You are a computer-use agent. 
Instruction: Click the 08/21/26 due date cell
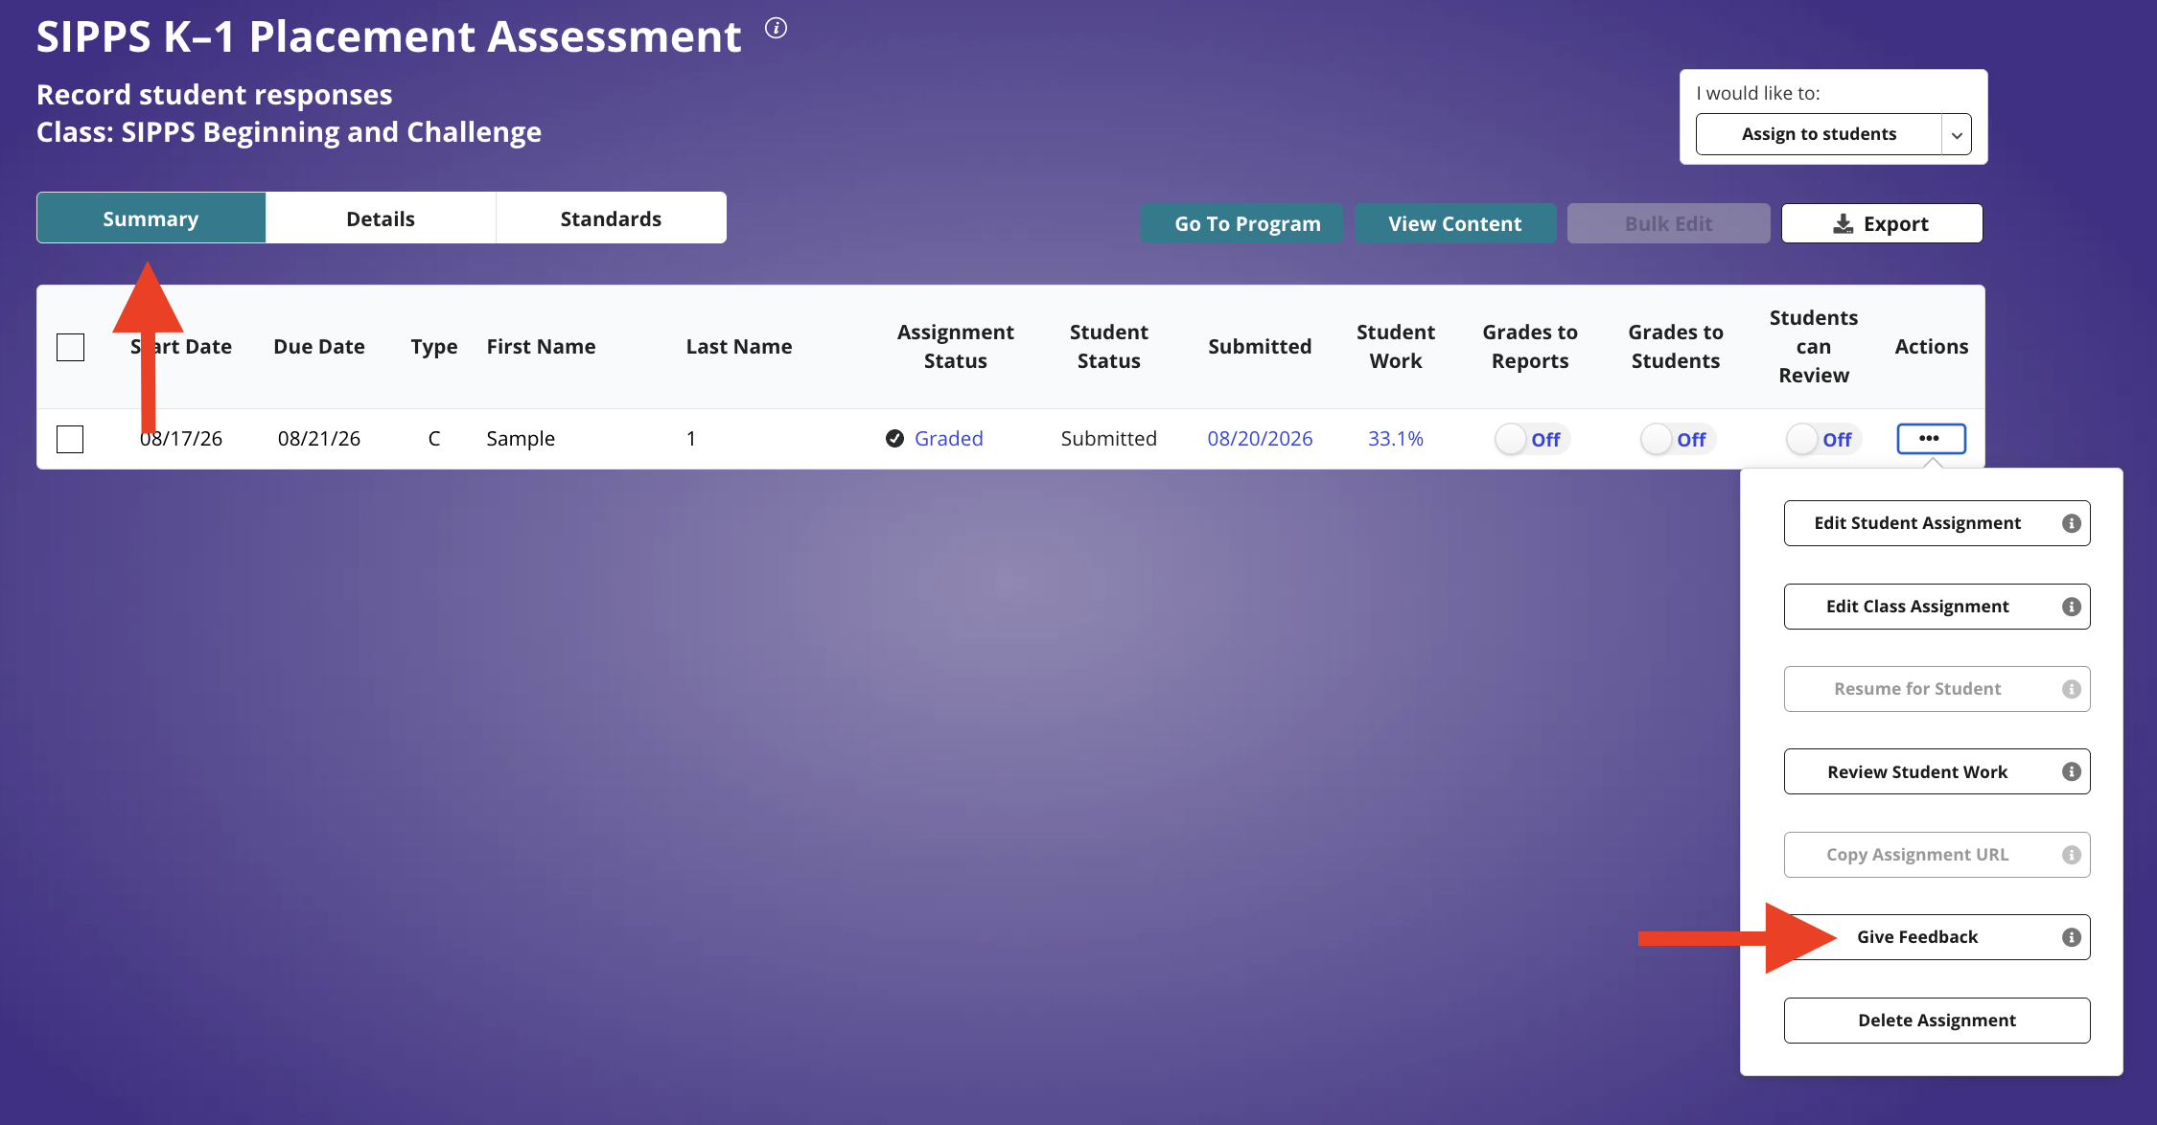(319, 439)
